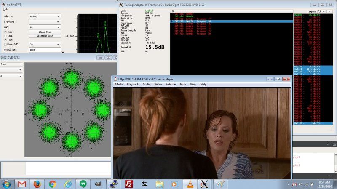Image resolution: width=337 pixels, height=189 pixels.
Task: Click the plus button beside Expand All
Action: point(324,11)
